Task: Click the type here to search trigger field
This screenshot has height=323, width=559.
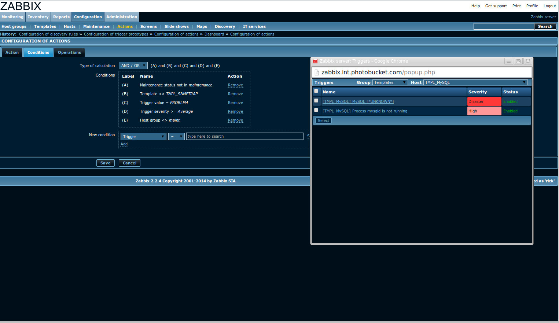Action: 245,136
